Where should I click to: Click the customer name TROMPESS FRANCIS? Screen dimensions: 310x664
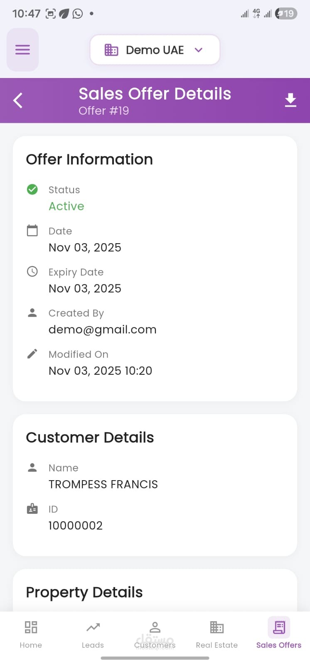click(103, 484)
